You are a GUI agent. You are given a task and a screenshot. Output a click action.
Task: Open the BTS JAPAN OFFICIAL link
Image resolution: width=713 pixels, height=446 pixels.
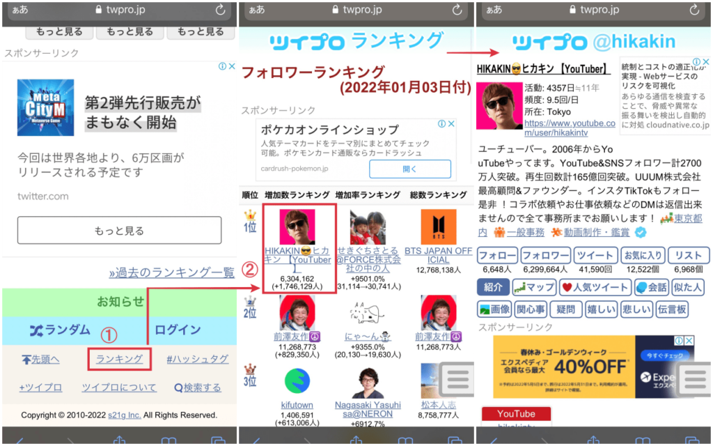click(439, 255)
